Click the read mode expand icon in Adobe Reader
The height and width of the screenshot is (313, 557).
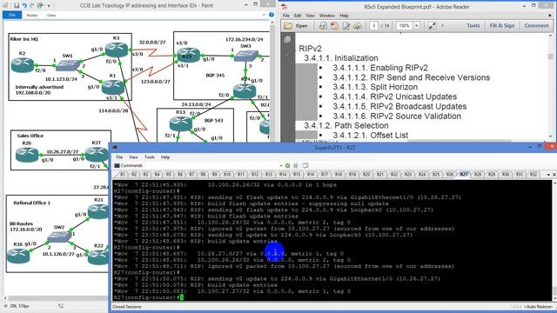[432, 26]
